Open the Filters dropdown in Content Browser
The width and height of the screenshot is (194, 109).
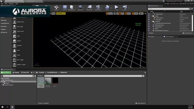click(41, 76)
